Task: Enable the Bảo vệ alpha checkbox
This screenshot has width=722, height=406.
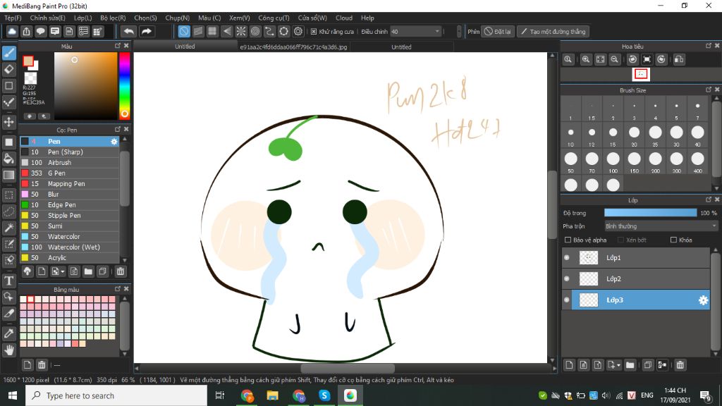Action: (568, 240)
